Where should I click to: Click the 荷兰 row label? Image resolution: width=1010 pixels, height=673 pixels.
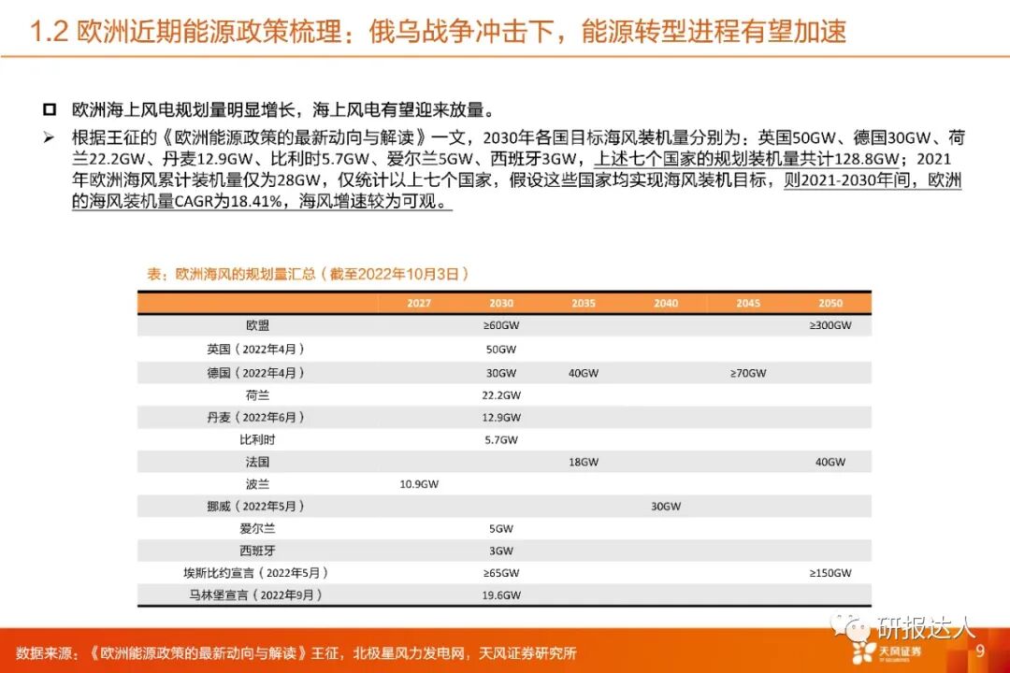(x=257, y=394)
